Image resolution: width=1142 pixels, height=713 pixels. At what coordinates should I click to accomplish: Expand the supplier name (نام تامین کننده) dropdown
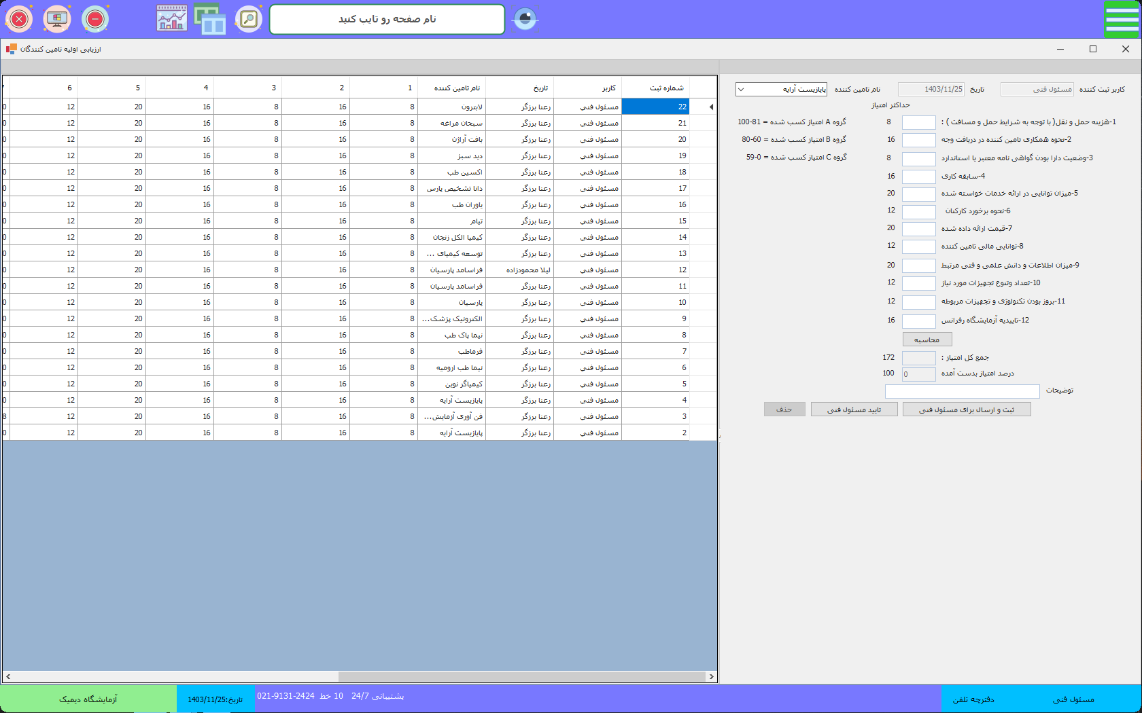click(x=741, y=90)
